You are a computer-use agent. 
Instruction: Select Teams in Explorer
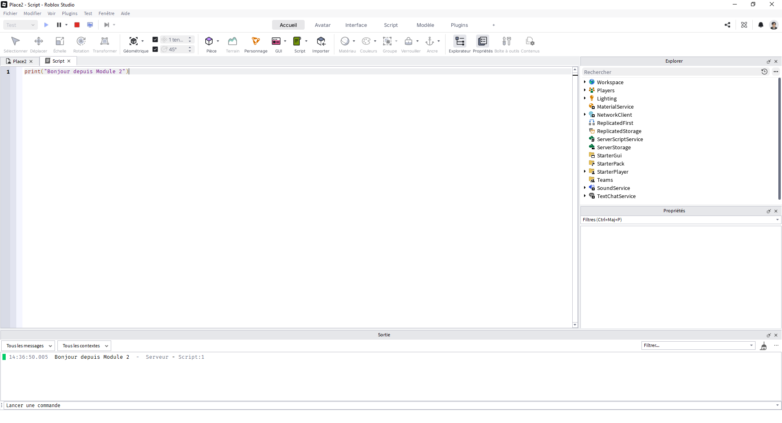605,180
